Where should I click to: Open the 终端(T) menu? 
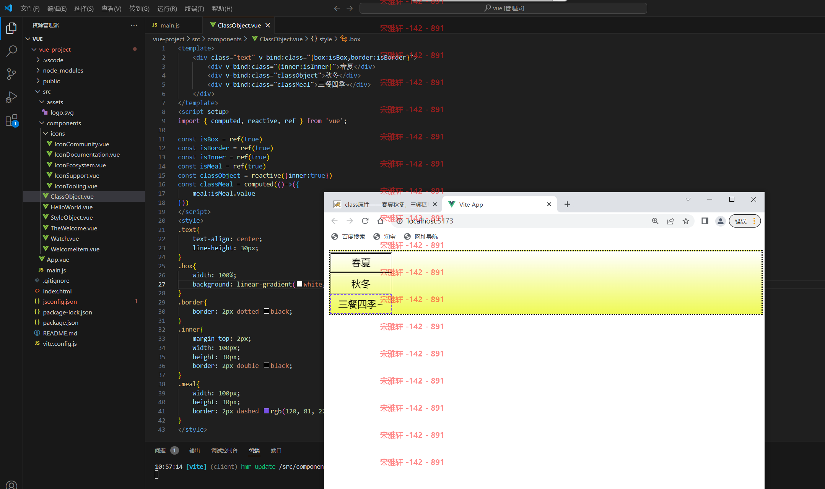194,8
